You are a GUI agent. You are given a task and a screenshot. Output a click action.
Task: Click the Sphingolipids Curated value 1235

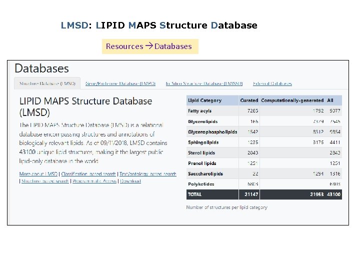point(253,142)
